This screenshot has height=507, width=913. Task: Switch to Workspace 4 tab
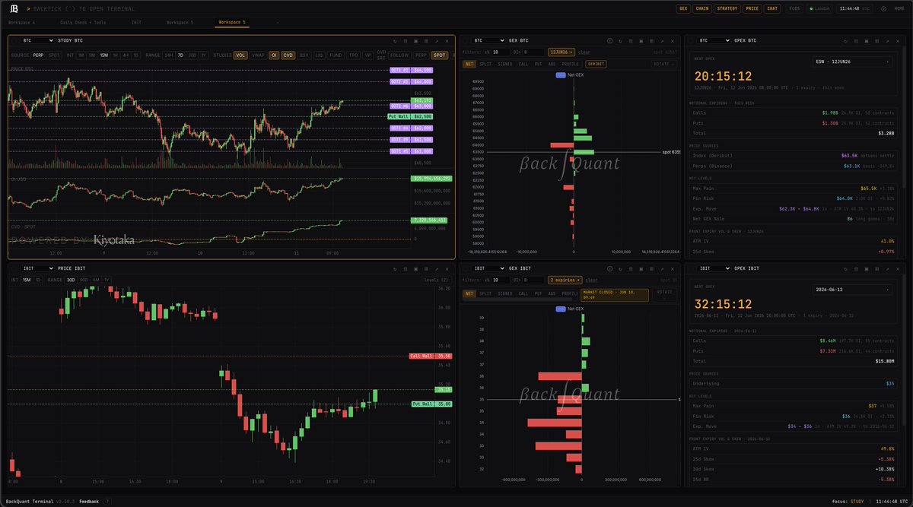pyautogui.click(x=21, y=23)
